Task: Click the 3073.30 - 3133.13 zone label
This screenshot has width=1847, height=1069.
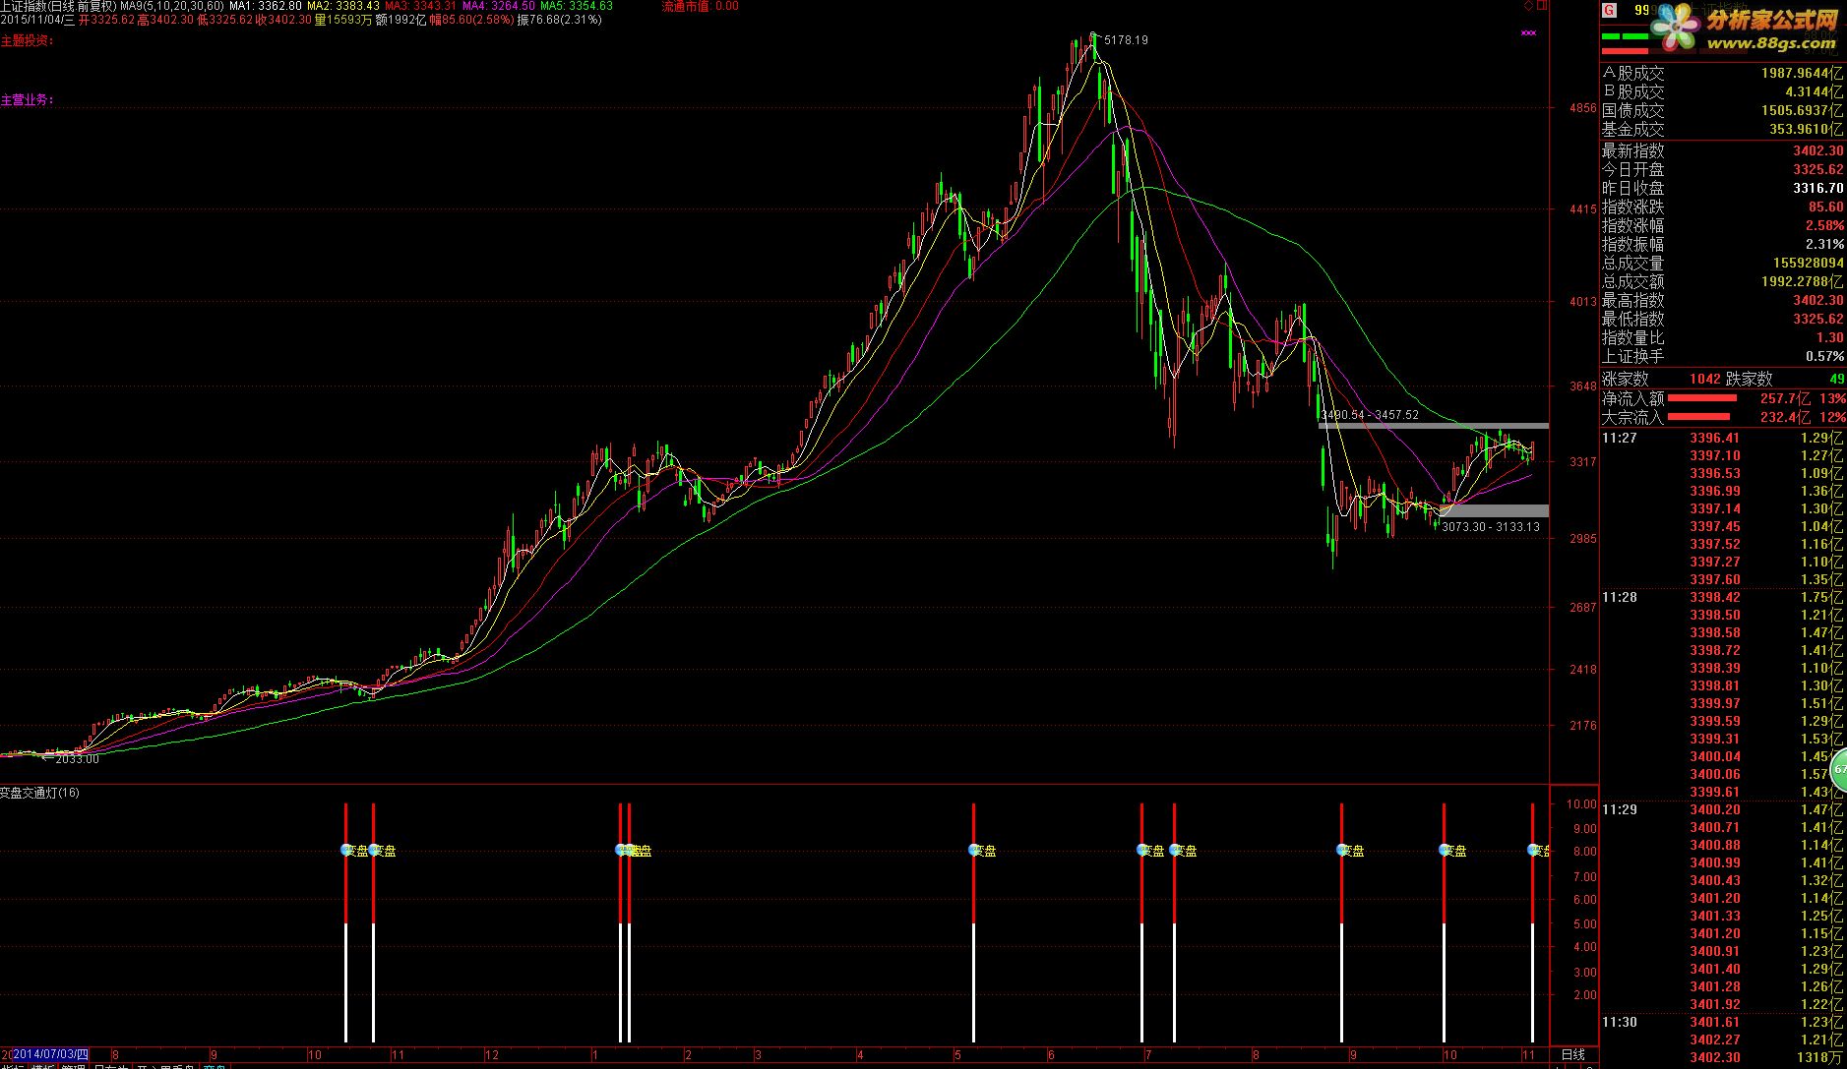Action: coord(1491,527)
